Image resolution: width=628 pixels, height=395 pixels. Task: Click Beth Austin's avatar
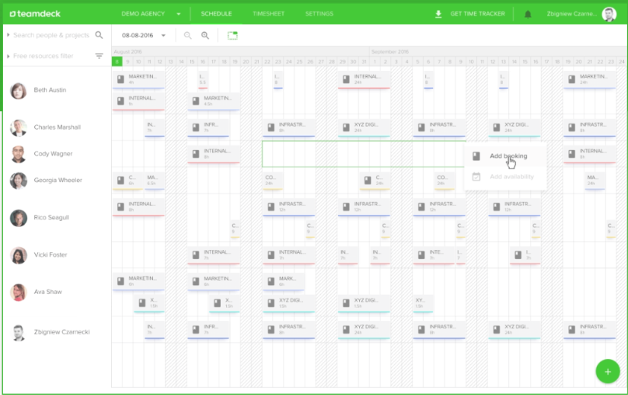19,90
